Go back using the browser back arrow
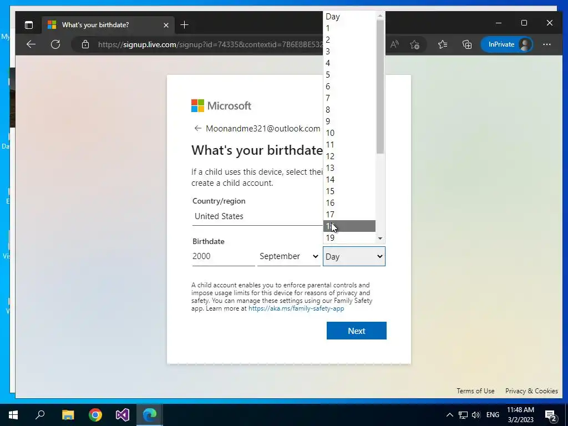Screen dimensions: 568x426 (31, 44)
